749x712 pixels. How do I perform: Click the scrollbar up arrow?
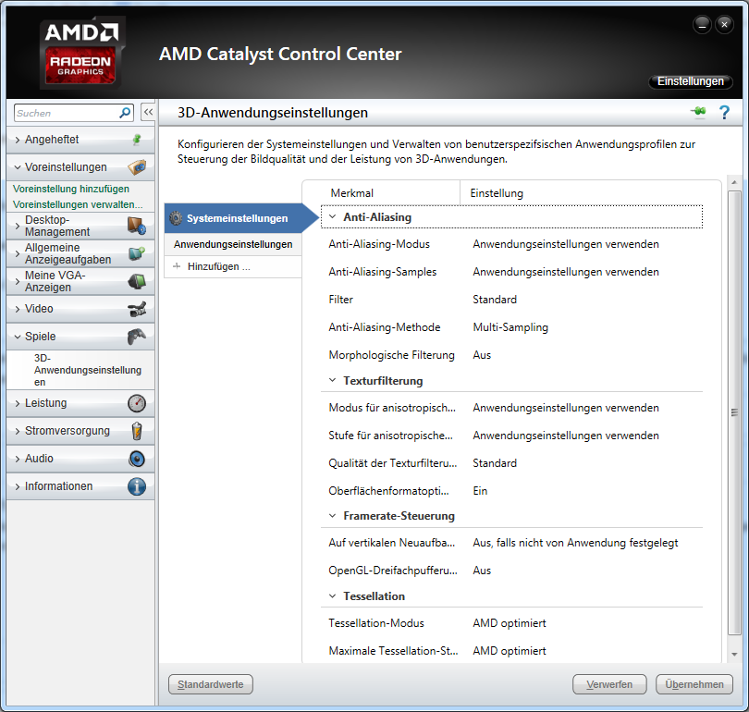(734, 182)
